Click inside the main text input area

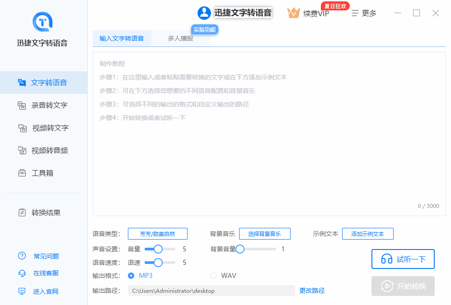(x=269, y=134)
